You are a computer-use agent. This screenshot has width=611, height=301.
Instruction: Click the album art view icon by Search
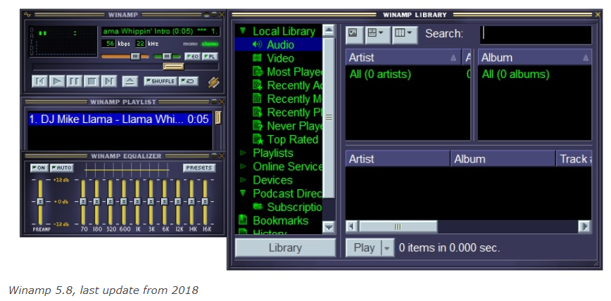tap(353, 33)
